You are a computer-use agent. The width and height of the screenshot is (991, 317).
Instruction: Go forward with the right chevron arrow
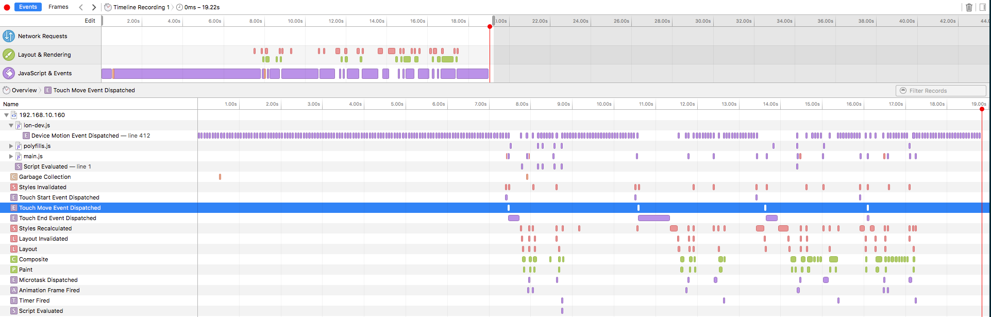tap(94, 7)
